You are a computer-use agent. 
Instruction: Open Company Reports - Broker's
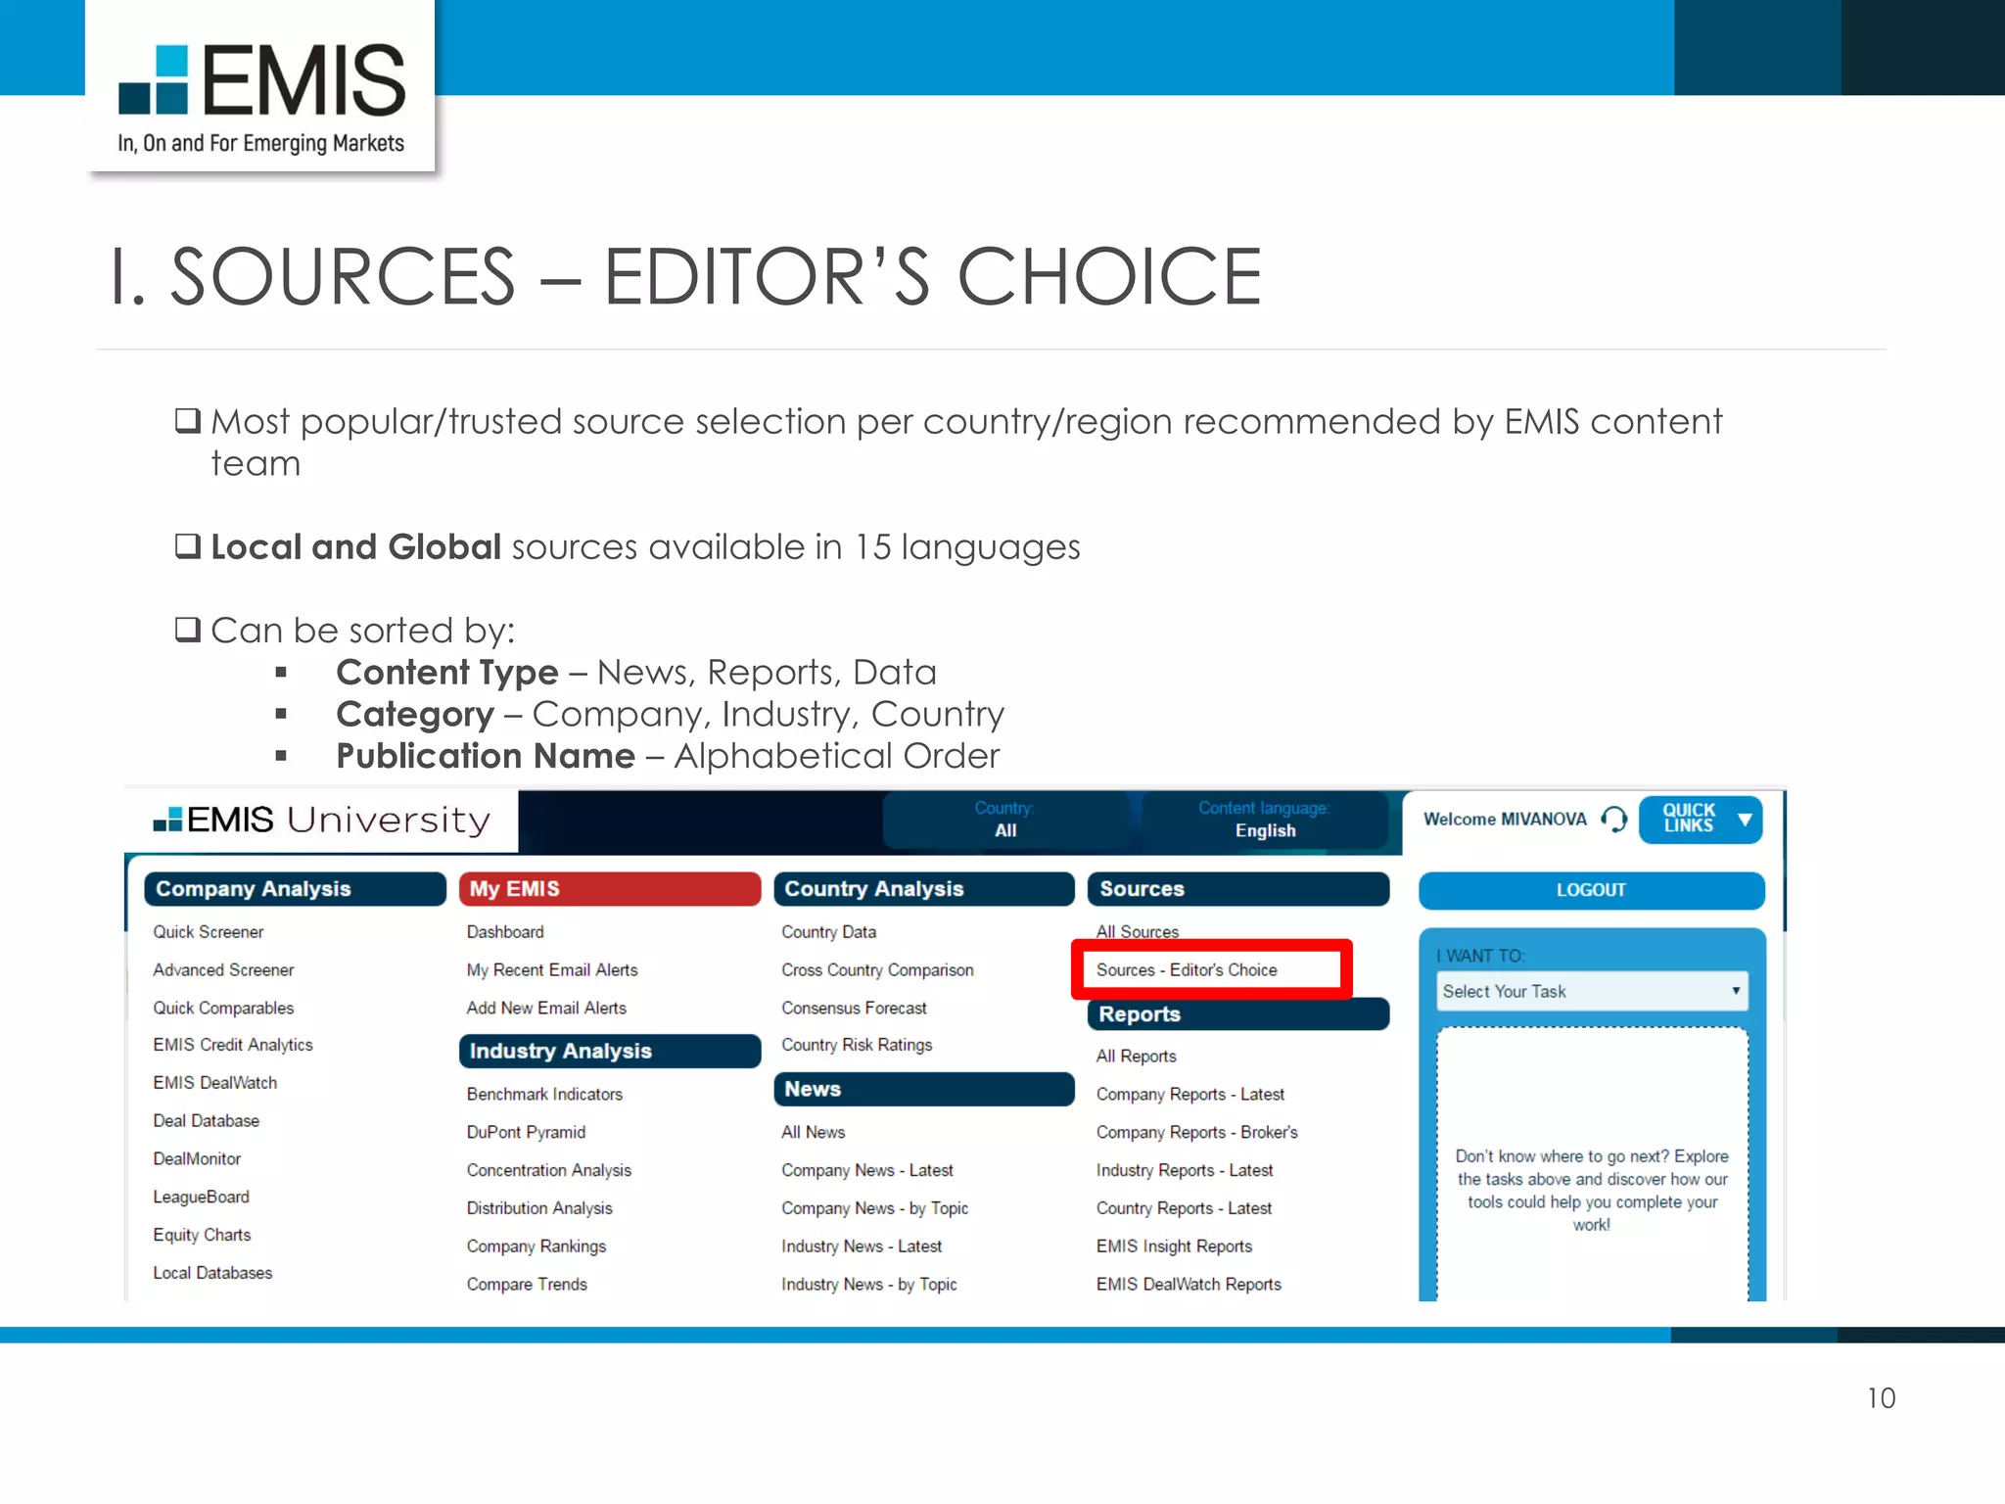click(1197, 1132)
